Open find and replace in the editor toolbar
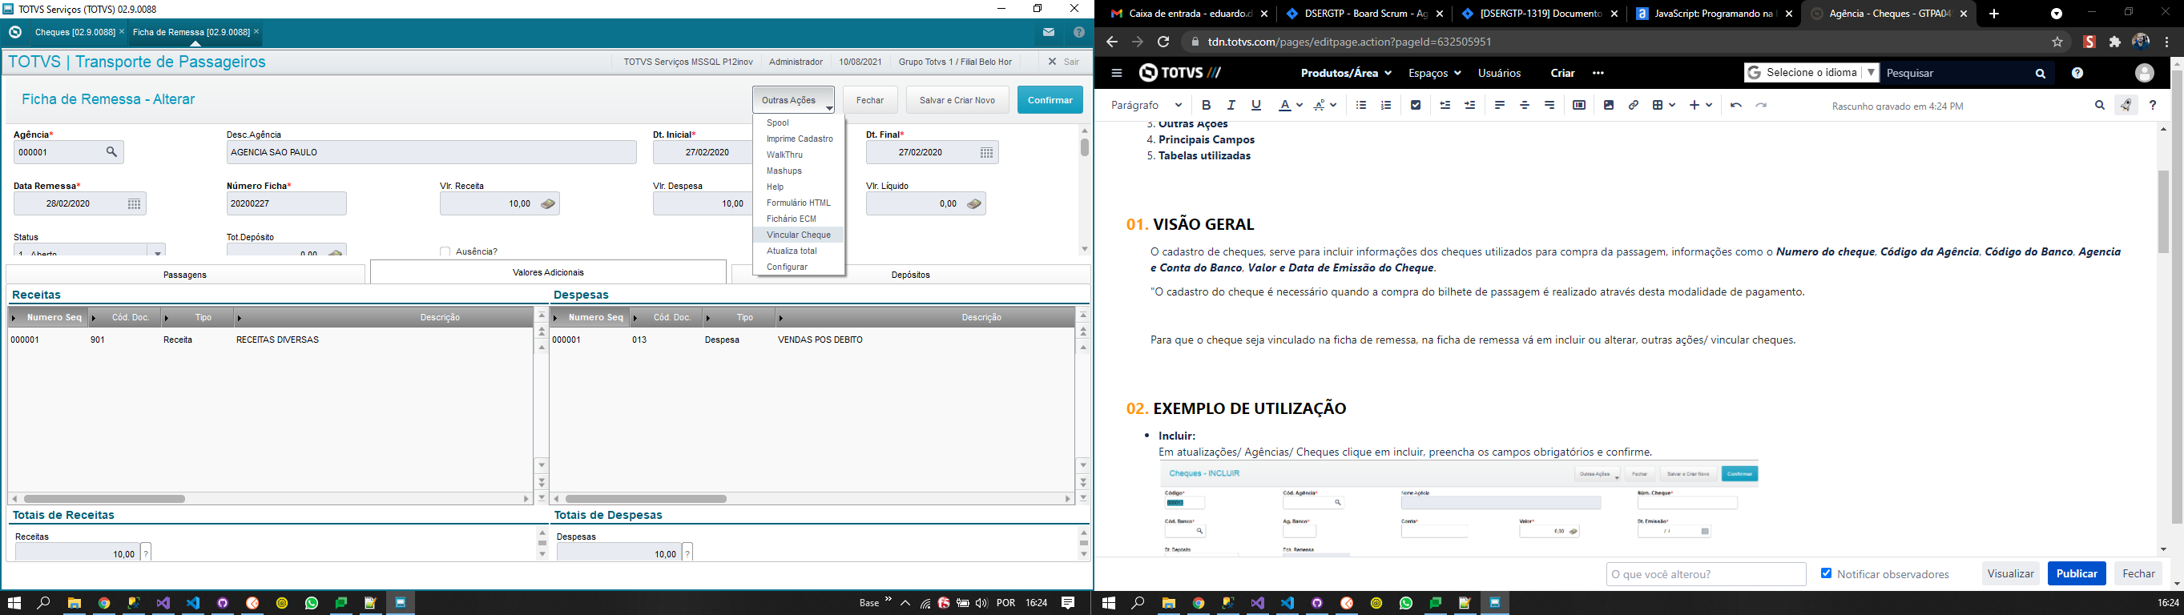This screenshot has height=615, width=2184. (2099, 105)
